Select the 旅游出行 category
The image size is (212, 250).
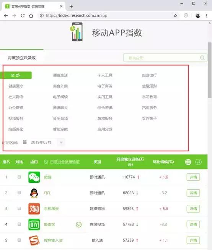[149, 75]
